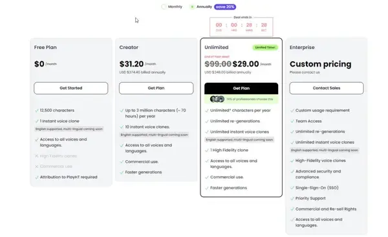Click Get Started on Free Plan
The image size is (388, 237).
tap(70, 88)
